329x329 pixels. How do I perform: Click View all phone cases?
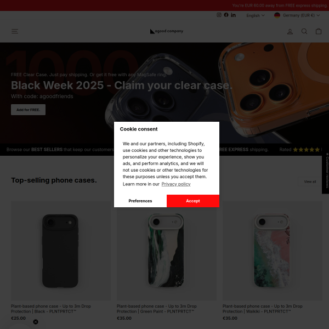tap(310, 181)
